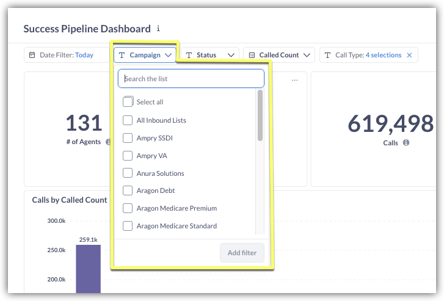Click the Today date filter link
Viewport: 444px width, 301px height.
[84, 55]
